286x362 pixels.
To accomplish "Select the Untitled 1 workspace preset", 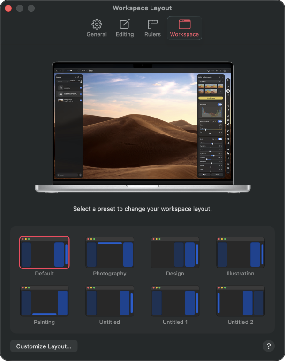I will point(175,301).
